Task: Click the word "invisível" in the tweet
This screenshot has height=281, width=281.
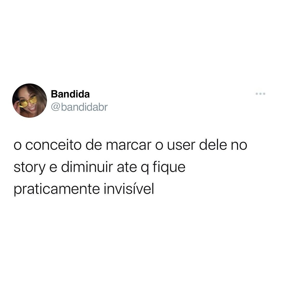Action: (129, 189)
